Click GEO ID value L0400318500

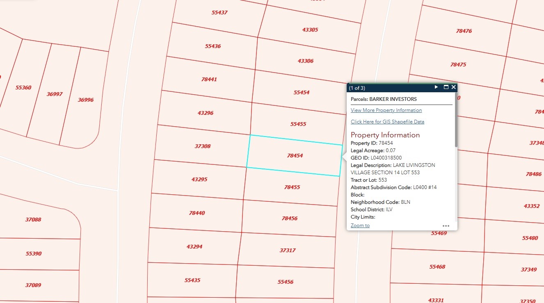pos(386,158)
